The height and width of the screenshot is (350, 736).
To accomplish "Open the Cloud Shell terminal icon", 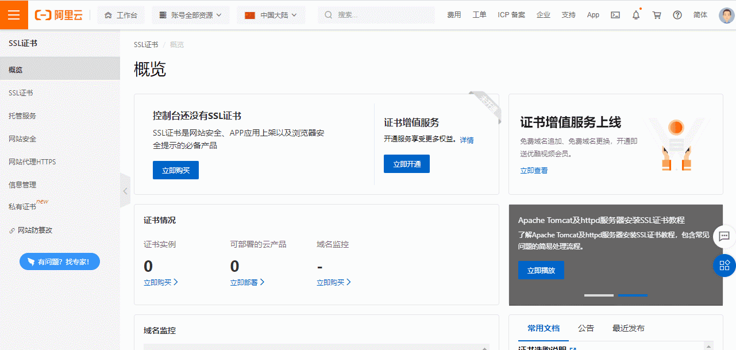I will click(x=615, y=14).
